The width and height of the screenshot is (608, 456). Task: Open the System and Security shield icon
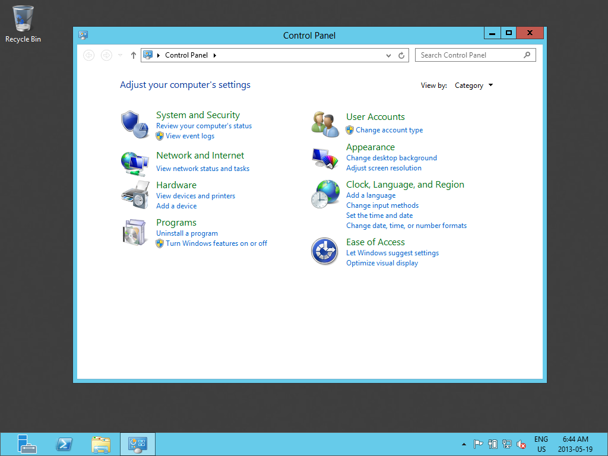[135, 124]
